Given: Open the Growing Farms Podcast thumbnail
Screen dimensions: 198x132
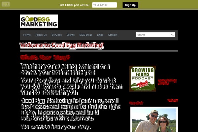Looking at the screenshot, I should point(143,78).
